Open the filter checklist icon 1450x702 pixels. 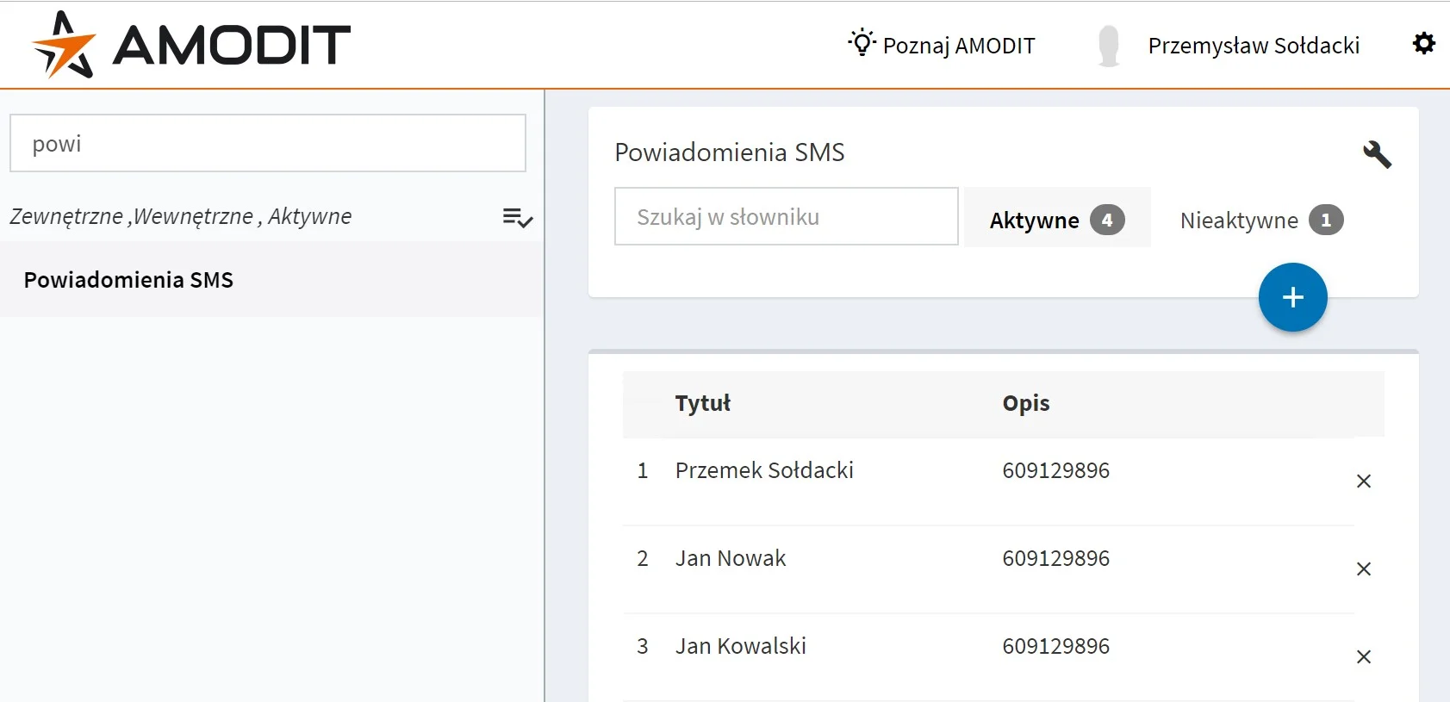(x=518, y=217)
